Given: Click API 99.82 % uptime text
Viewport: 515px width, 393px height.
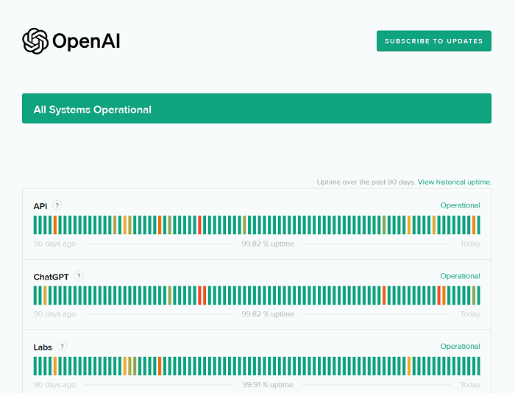Looking at the screenshot, I should point(268,244).
